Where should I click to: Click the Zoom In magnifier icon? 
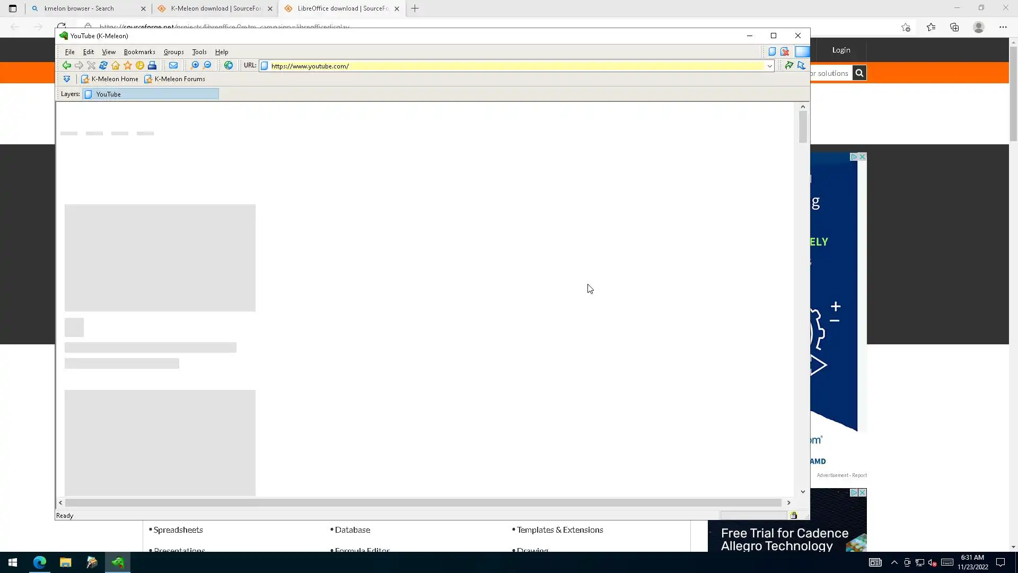click(x=195, y=65)
